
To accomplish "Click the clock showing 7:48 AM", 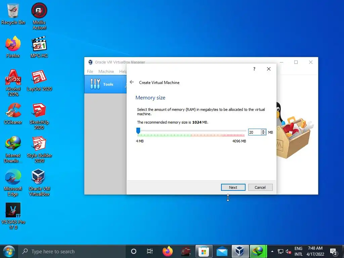I will tap(315, 248).
